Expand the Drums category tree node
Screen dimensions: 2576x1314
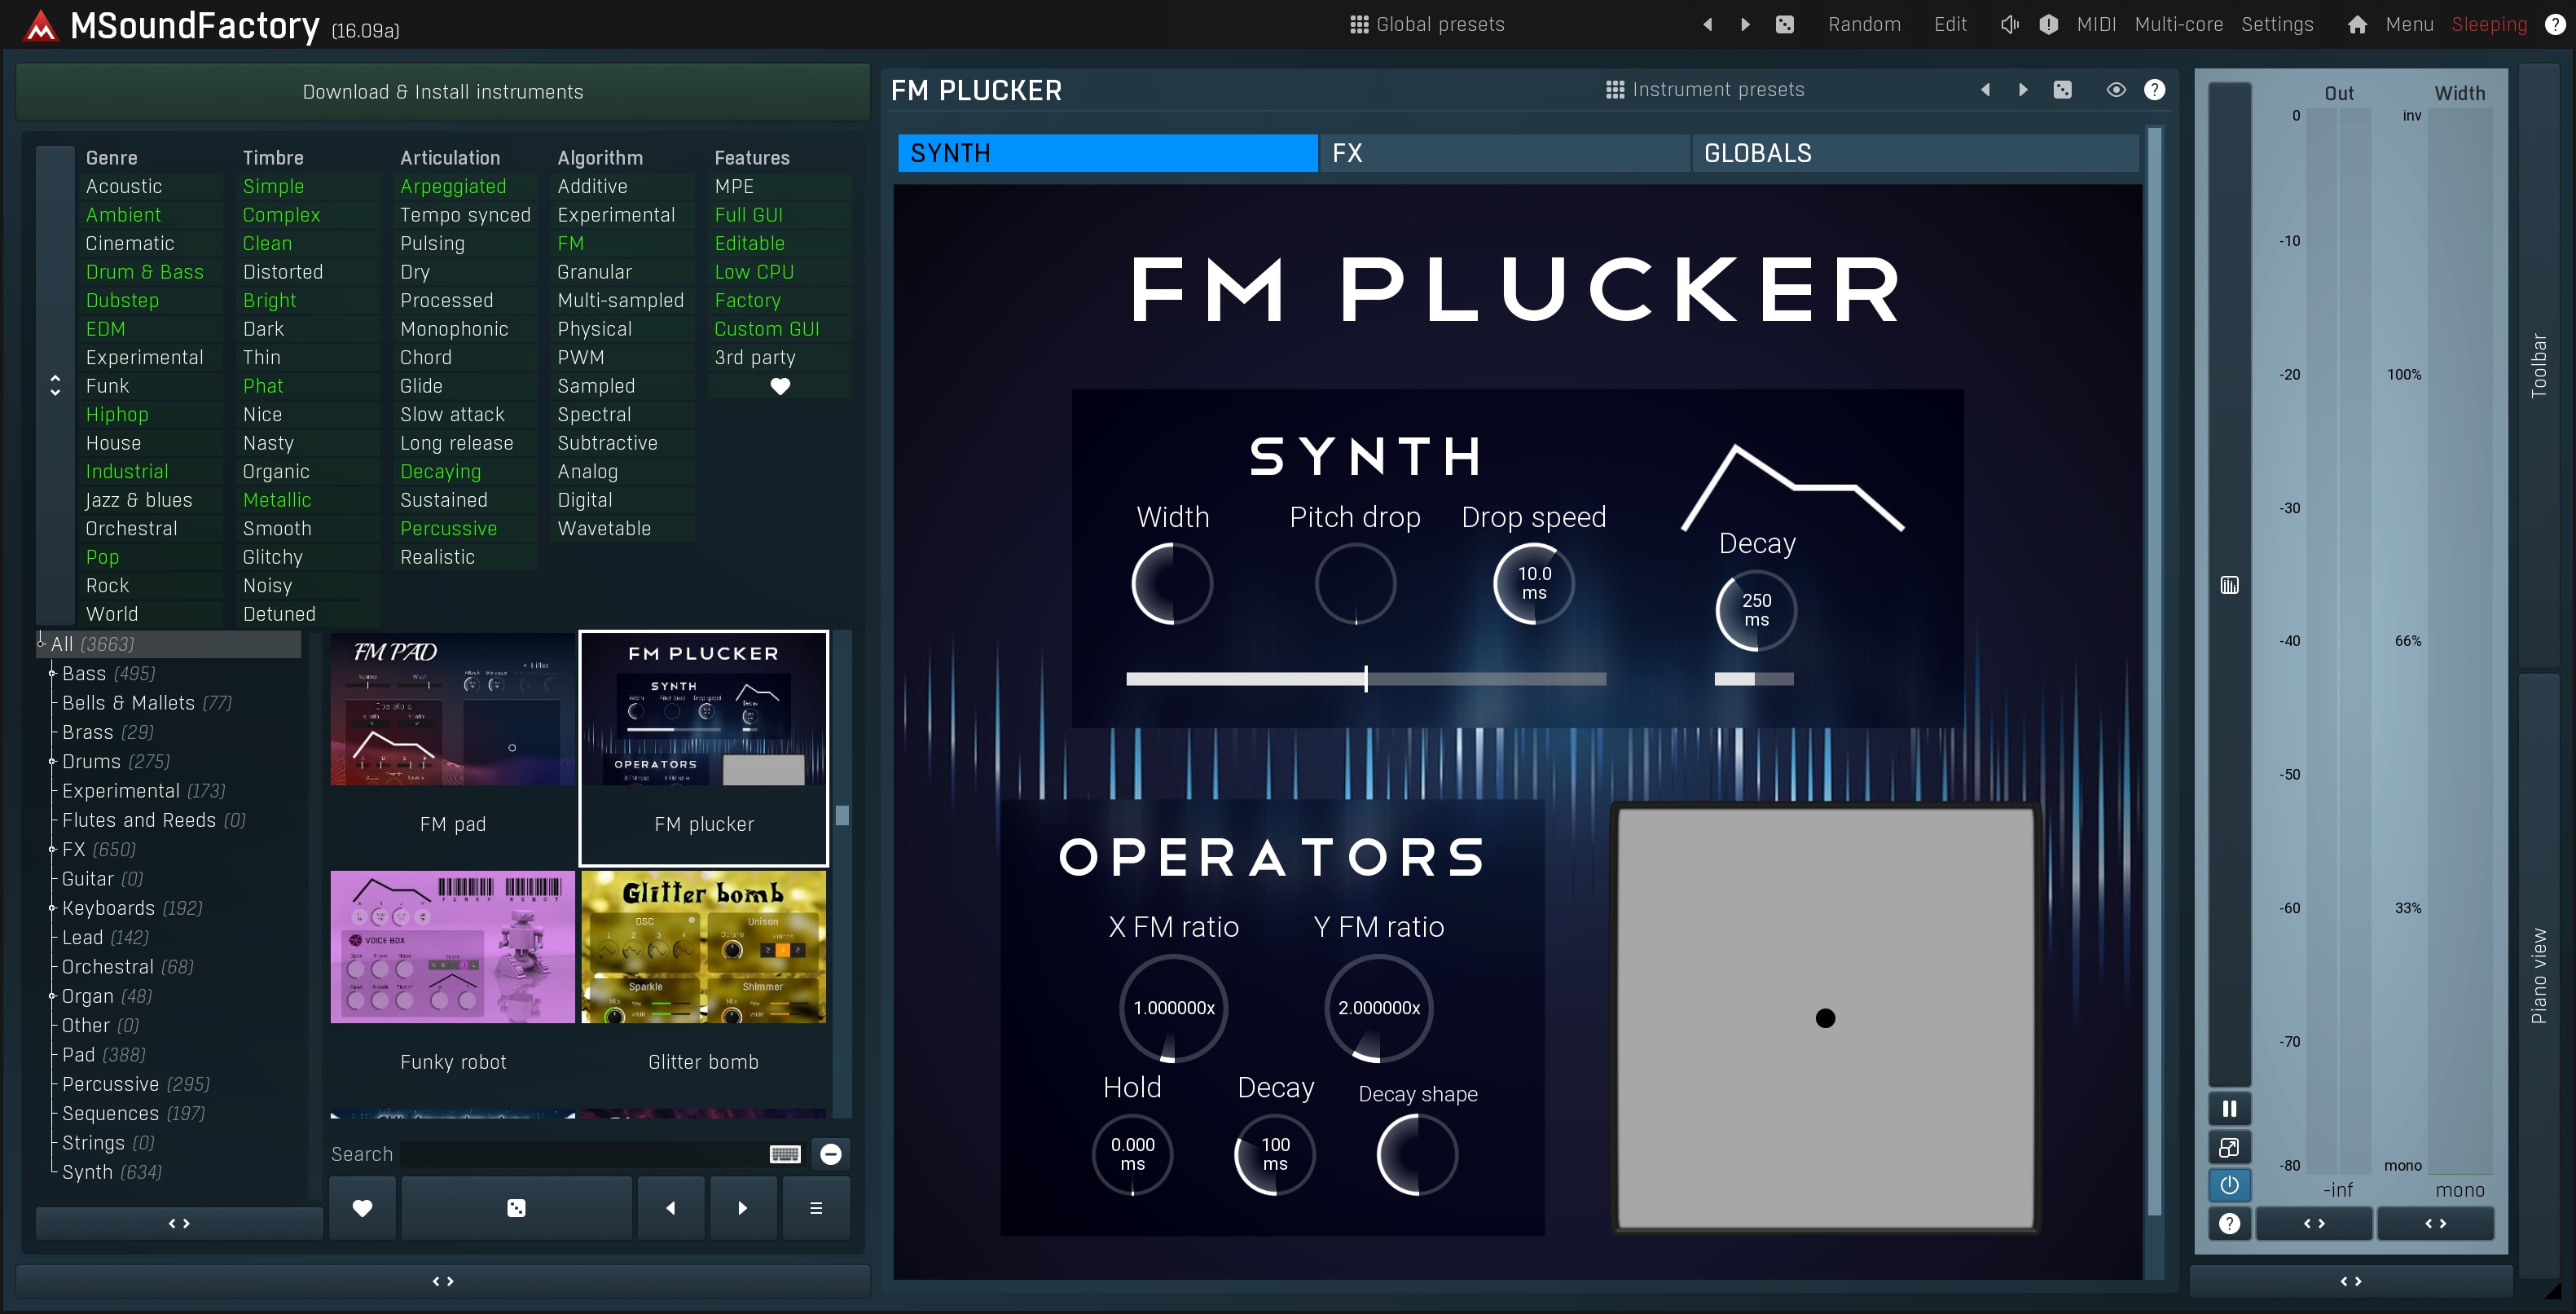[x=52, y=761]
